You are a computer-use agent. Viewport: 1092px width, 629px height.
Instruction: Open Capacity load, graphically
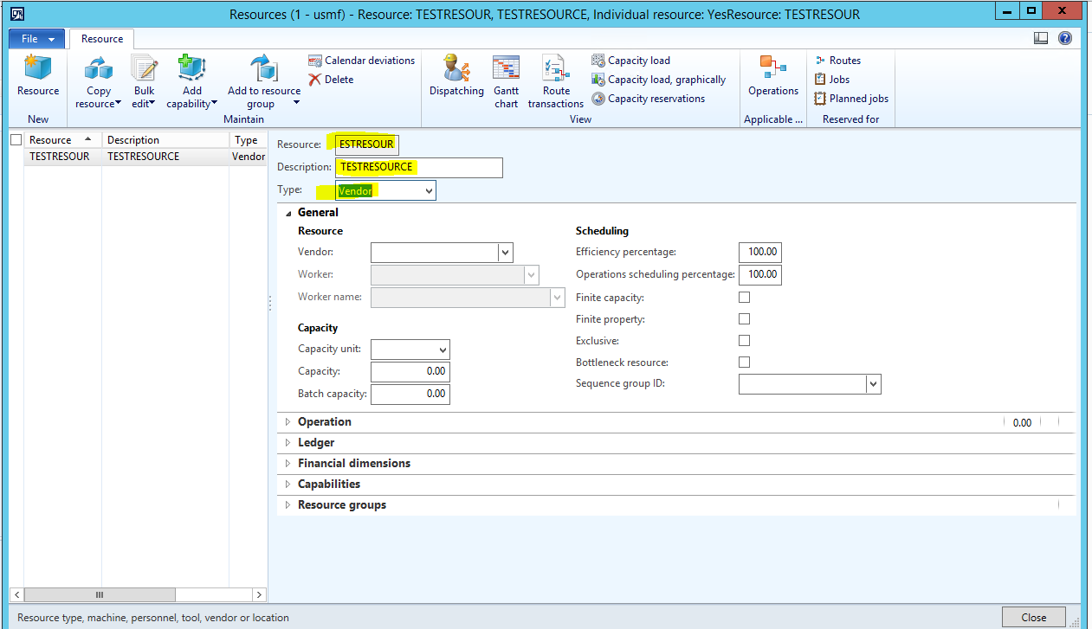(666, 80)
